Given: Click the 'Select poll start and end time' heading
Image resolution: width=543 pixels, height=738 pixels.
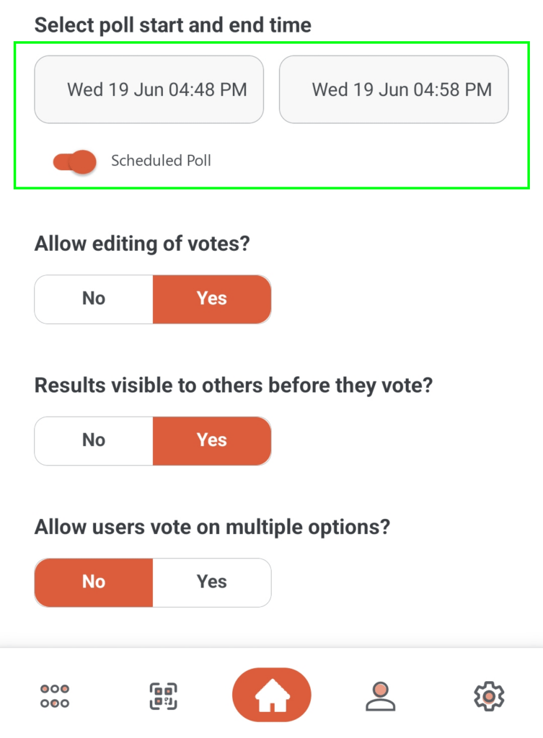Looking at the screenshot, I should point(173,25).
